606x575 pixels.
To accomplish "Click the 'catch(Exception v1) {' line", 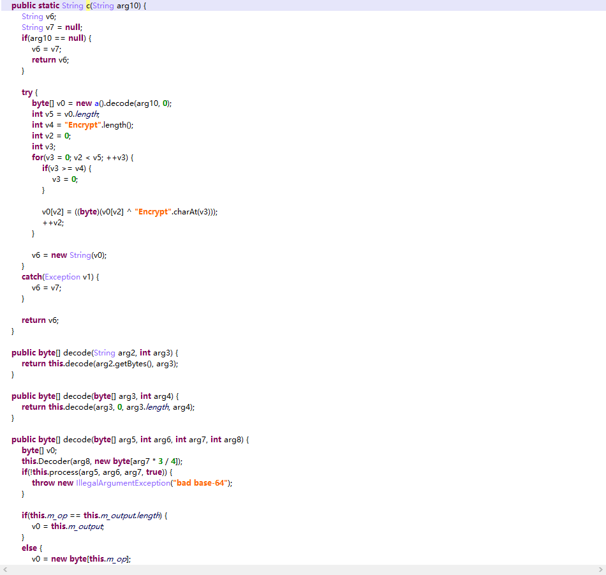I will [x=61, y=277].
